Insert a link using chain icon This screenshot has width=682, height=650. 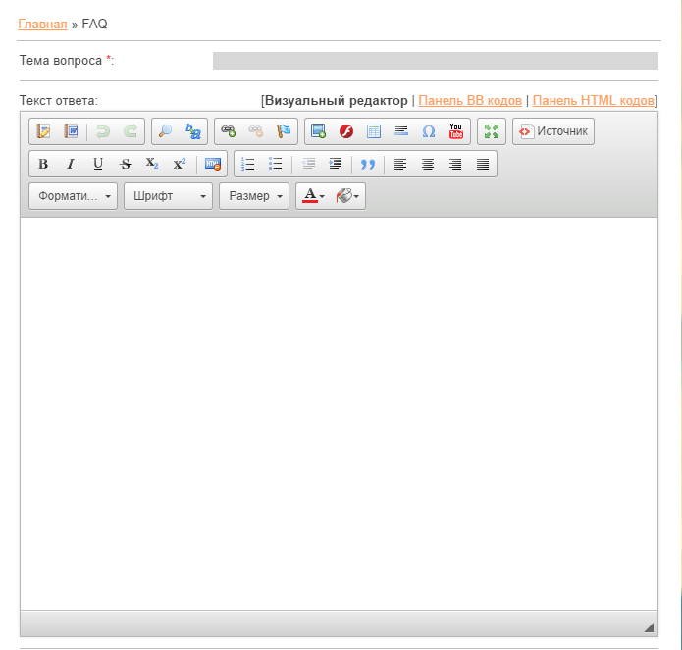[x=229, y=131]
